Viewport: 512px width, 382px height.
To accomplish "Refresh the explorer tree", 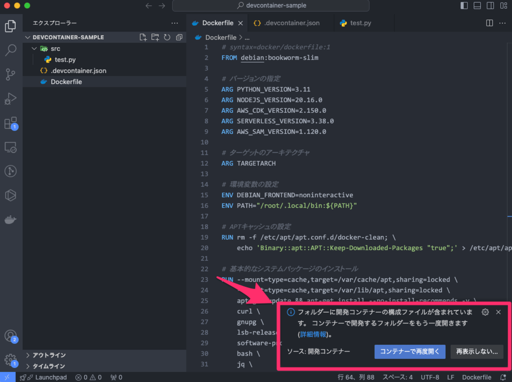I will tap(167, 37).
